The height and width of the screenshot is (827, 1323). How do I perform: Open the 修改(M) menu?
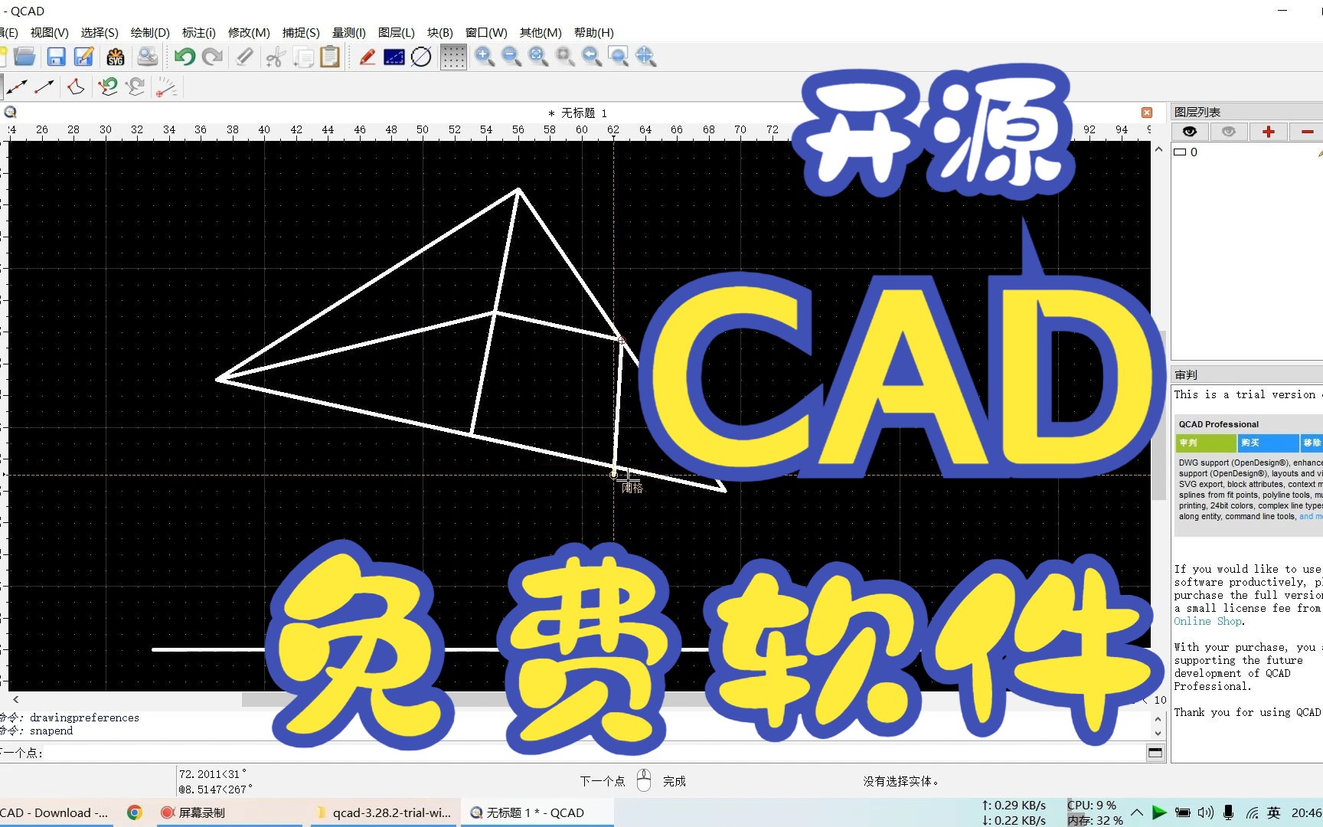[249, 32]
